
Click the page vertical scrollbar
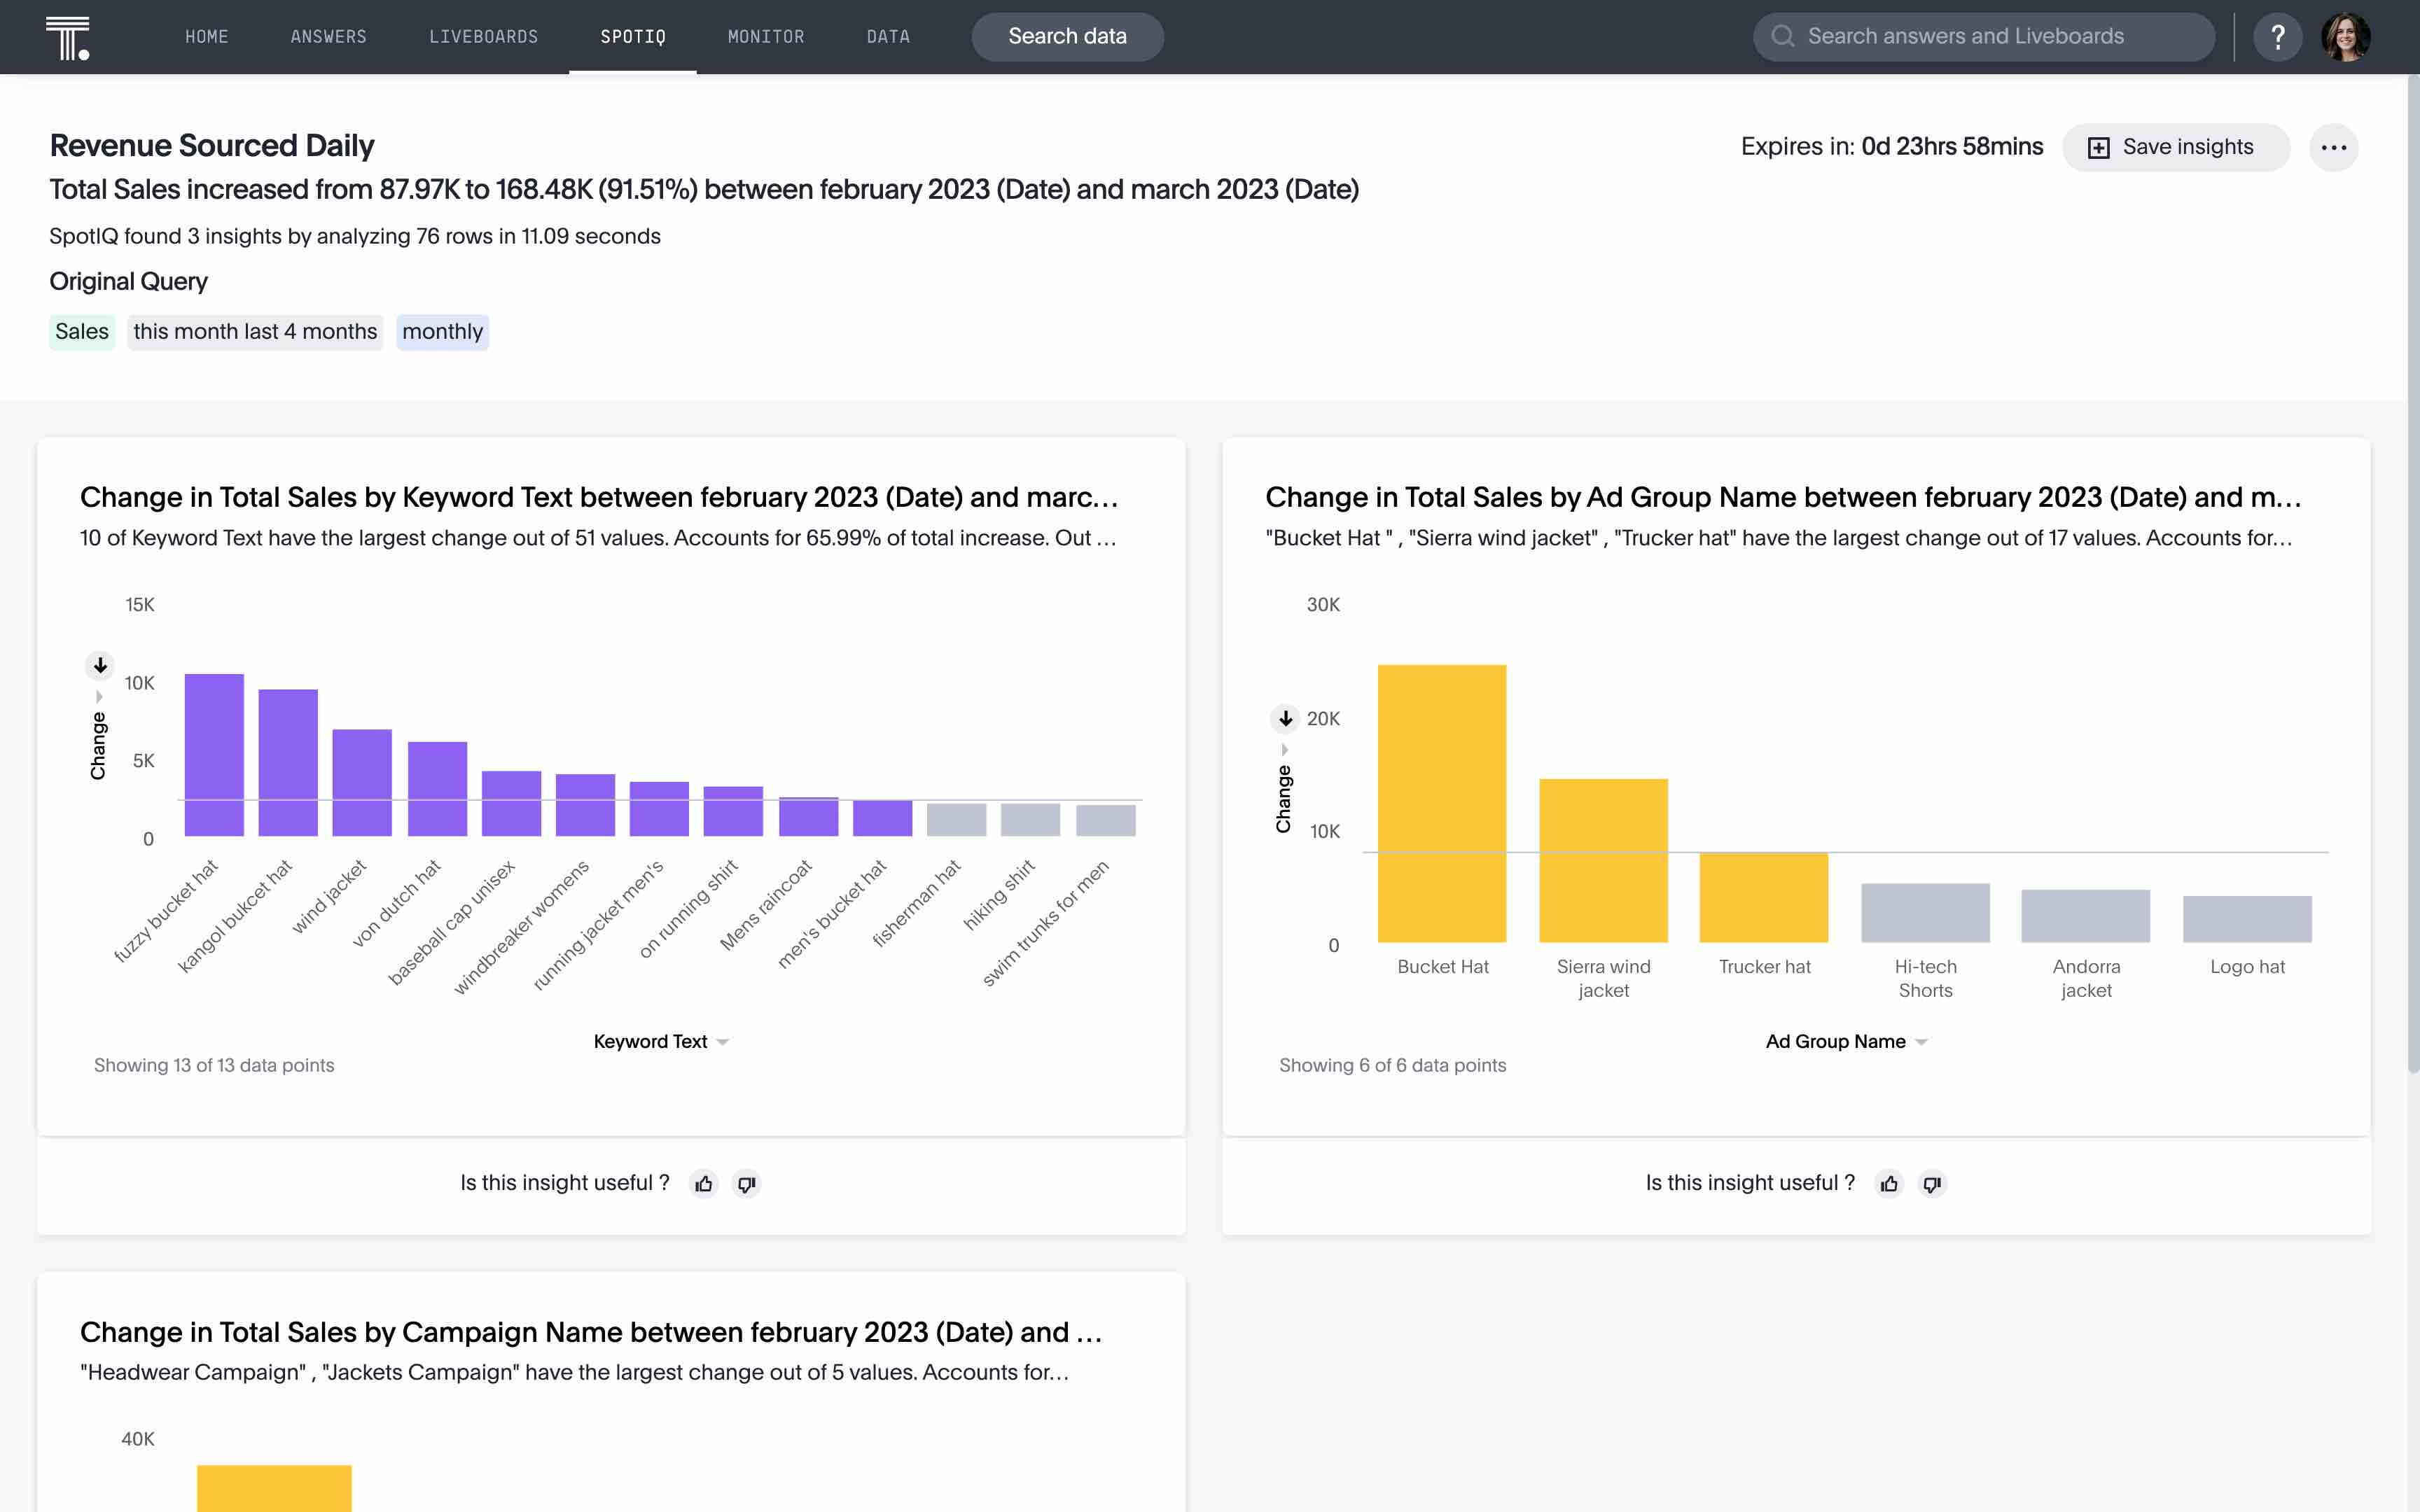click(x=2412, y=572)
